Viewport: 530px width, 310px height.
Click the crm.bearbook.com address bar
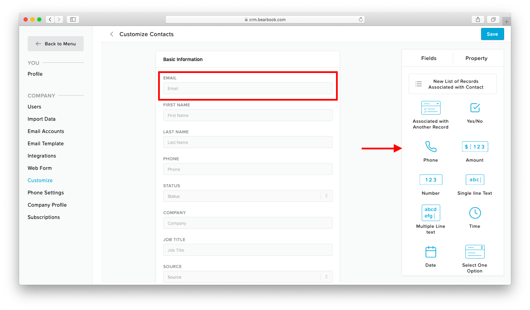point(265,19)
